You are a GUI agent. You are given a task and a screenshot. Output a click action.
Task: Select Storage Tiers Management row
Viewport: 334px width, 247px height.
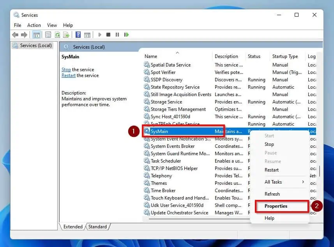pyautogui.click(x=230, y=109)
